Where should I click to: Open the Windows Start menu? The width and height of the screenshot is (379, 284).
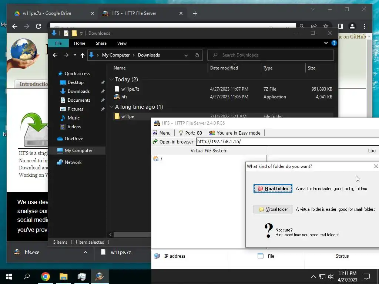click(9, 277)
